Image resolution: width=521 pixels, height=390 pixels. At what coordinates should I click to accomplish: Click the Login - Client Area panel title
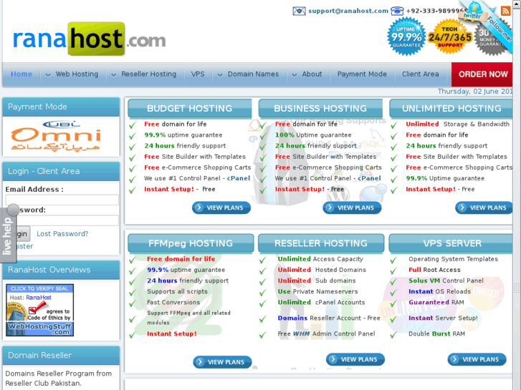[x=44, y=171]
